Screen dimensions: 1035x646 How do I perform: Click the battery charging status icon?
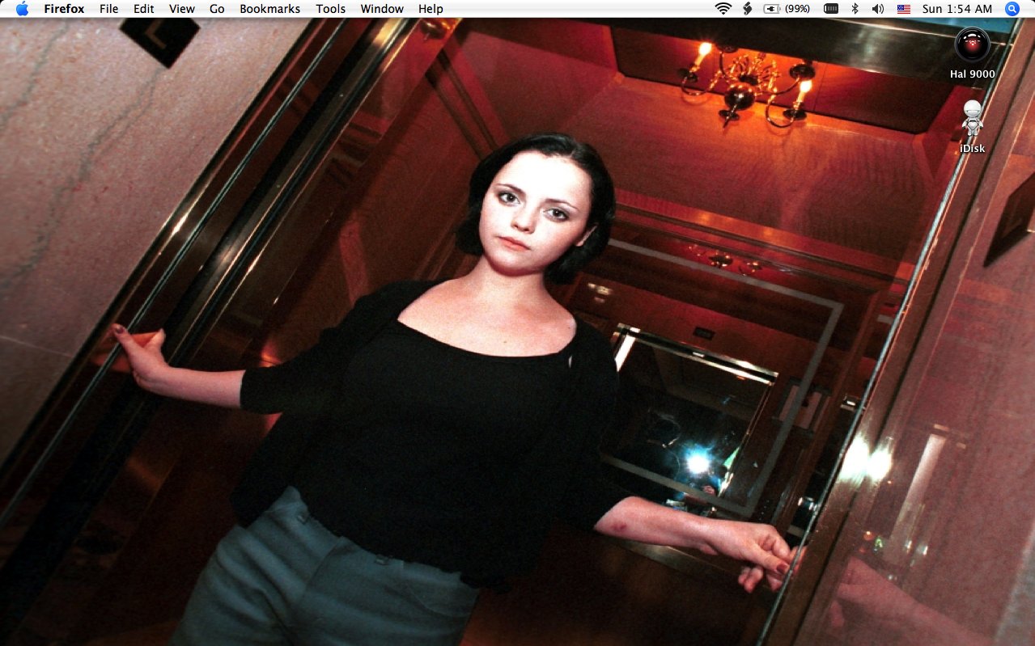point(773,9)
